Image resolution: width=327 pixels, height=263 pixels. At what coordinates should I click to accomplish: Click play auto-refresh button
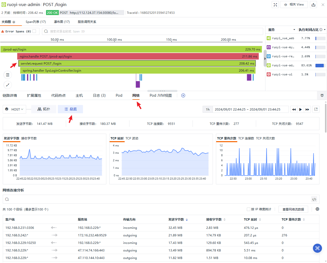[300, 109]
